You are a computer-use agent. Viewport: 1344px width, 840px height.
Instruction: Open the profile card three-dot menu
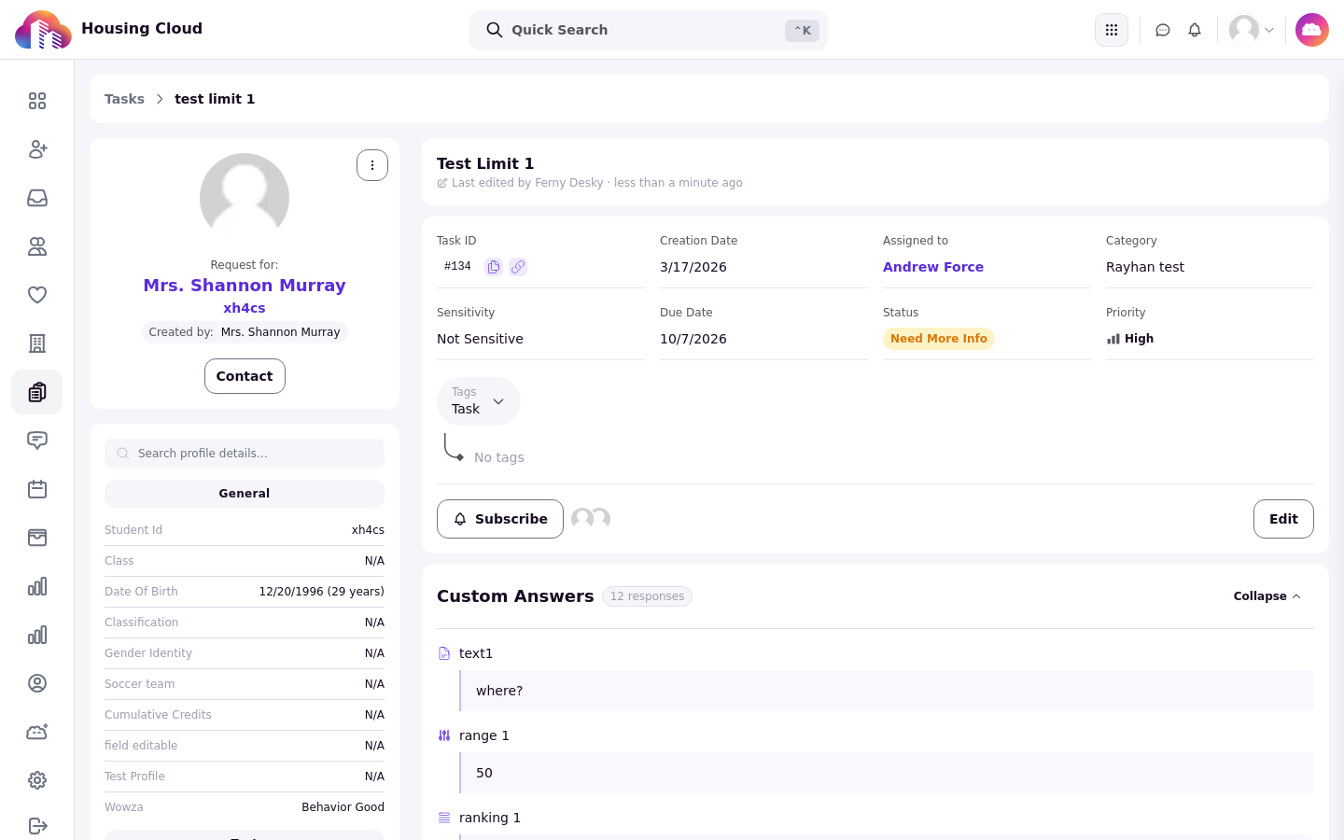(372, 165)
